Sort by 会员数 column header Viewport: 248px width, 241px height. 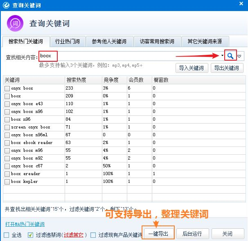point(140,80)
